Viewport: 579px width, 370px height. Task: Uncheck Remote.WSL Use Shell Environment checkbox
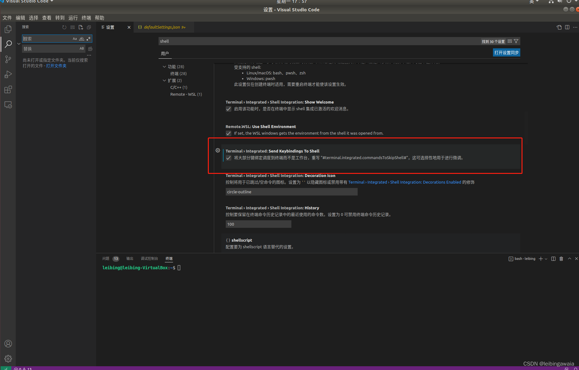[229, 133]
